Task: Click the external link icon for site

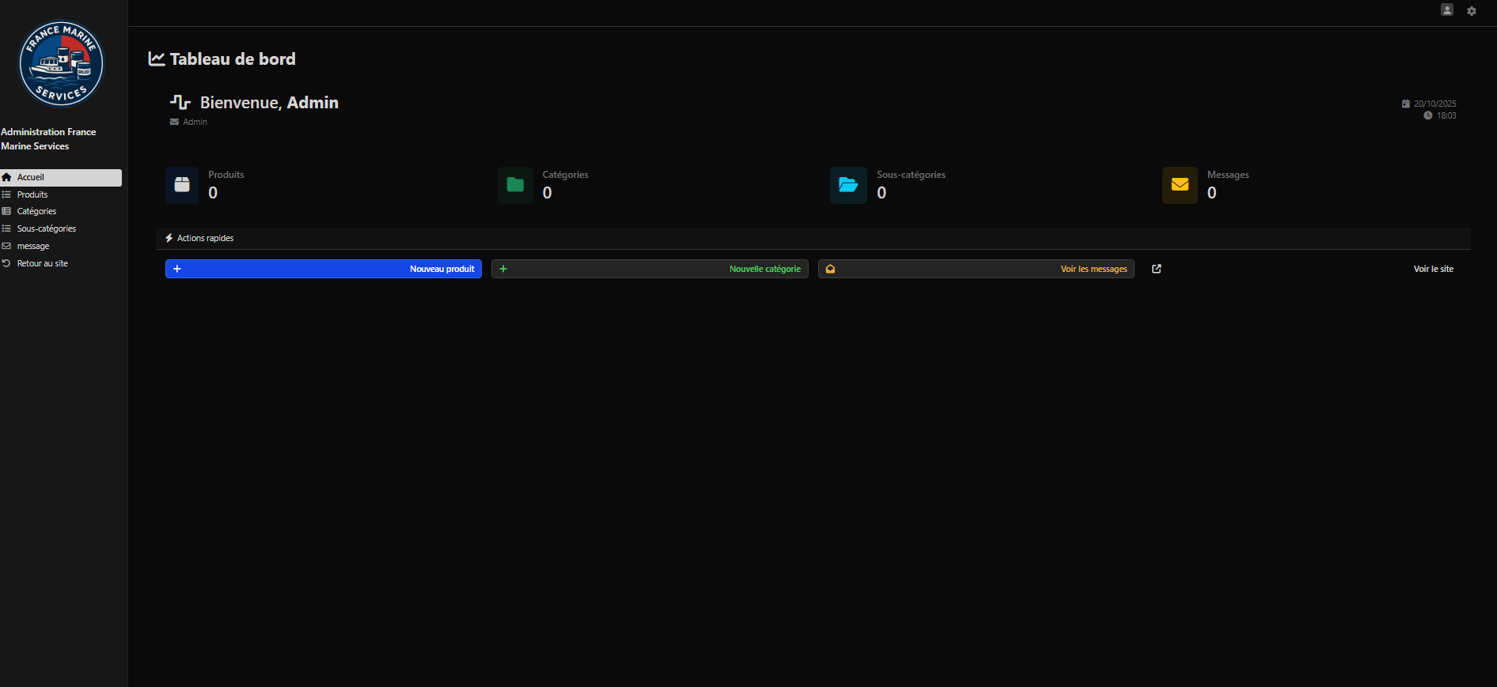Action: pos(1156,269)
